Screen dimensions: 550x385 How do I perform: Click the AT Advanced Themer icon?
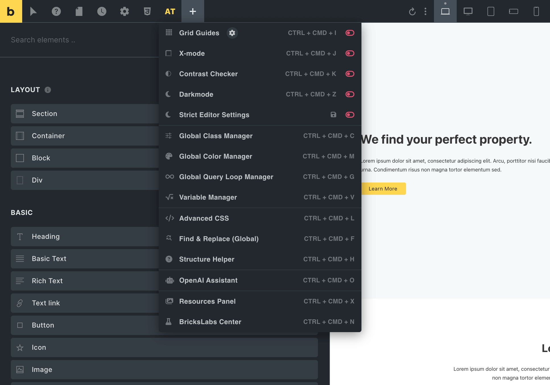170,11
